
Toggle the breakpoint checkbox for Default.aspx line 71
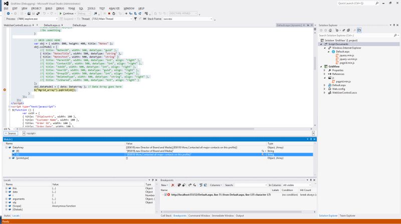(165, 194)
